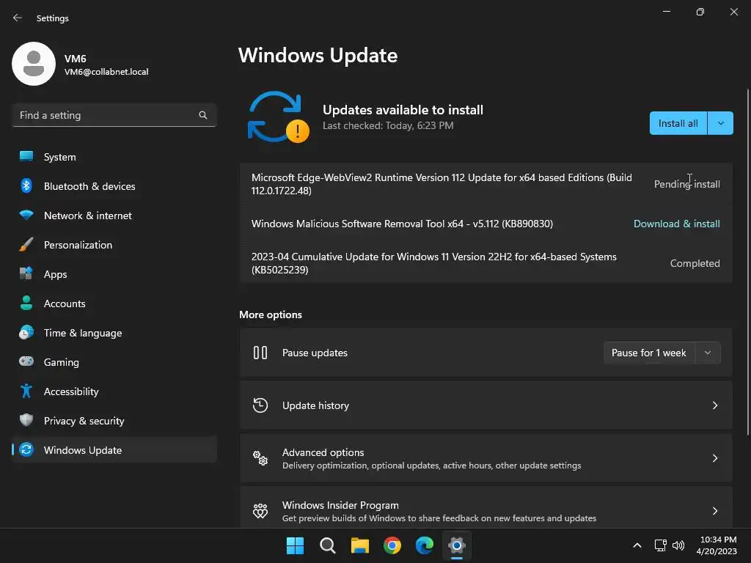Open the Apps settings page

click(114, 274)
